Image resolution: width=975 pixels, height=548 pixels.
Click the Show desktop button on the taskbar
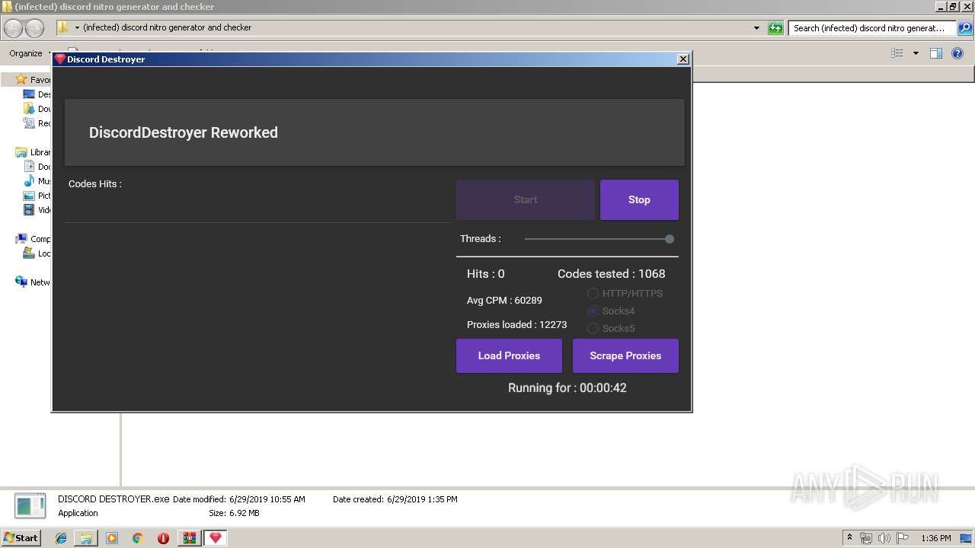(x=967, y=538)
